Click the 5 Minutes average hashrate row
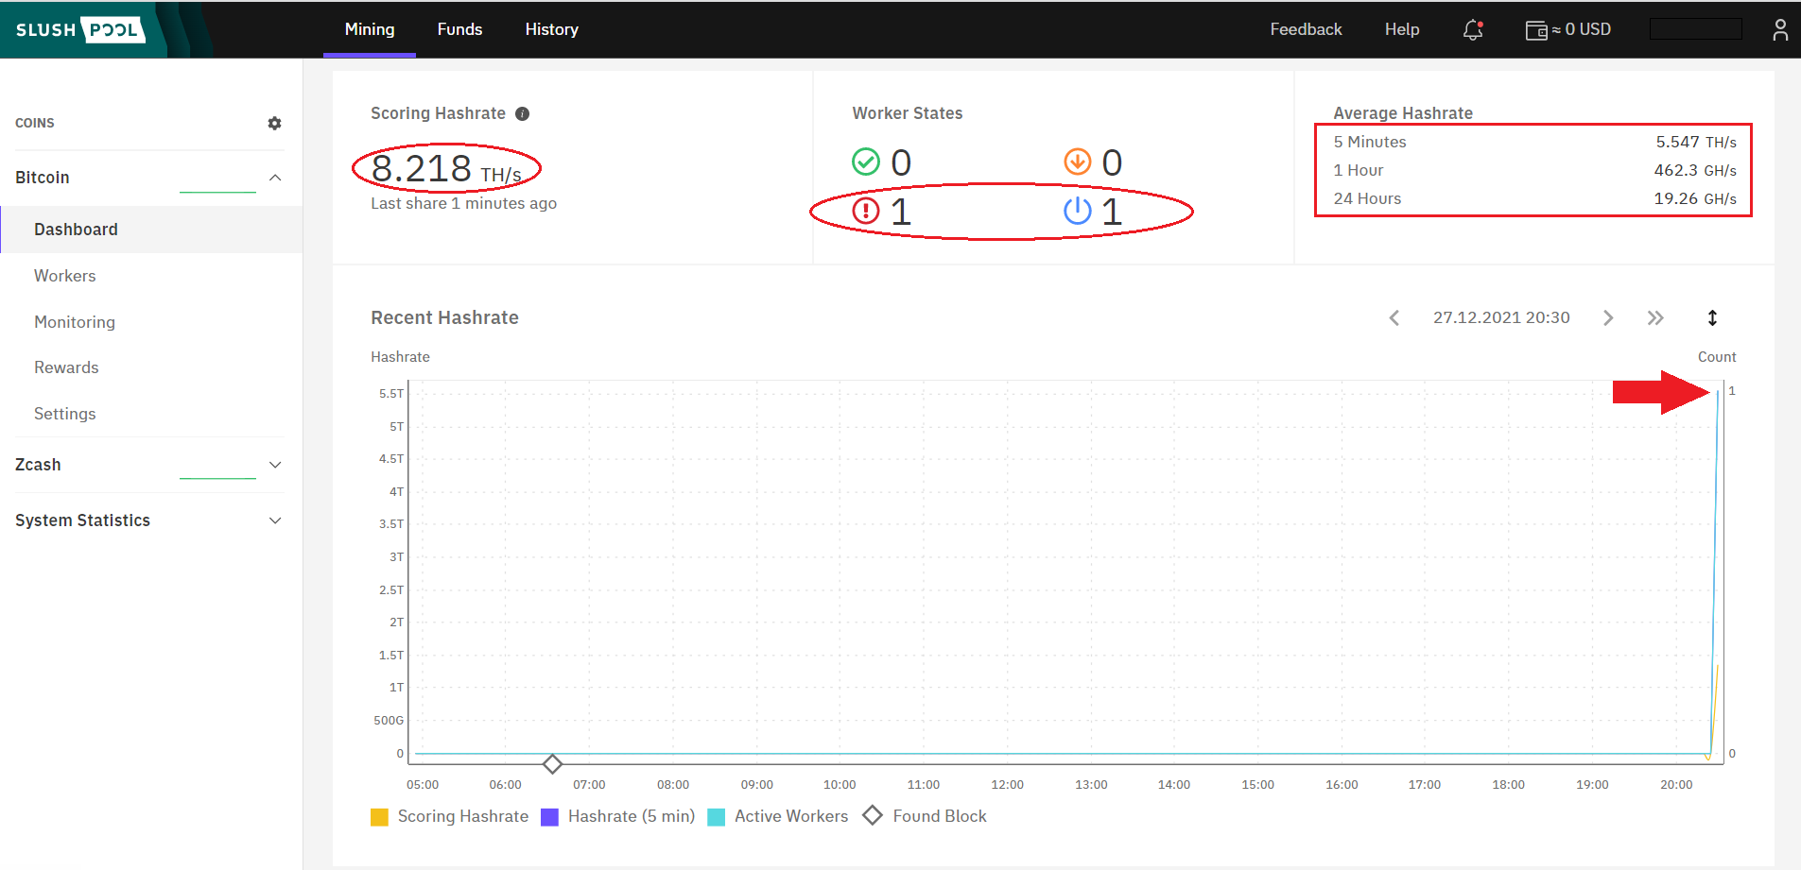1801x870 pixels. (1534, 142)
